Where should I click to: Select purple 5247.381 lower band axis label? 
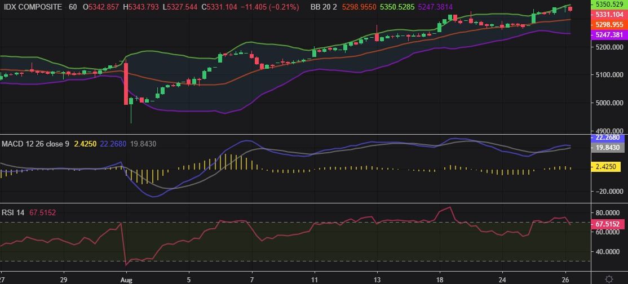(x=609, y=35)
